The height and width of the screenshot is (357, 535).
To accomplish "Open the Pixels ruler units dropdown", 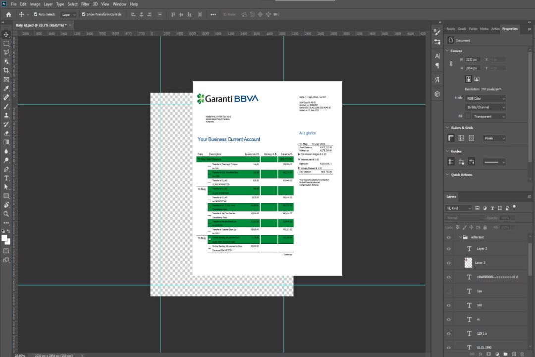I will [494, 138].
